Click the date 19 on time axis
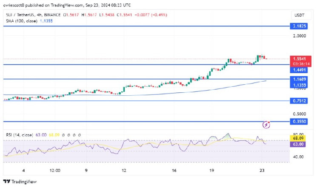 click(211, 171)
